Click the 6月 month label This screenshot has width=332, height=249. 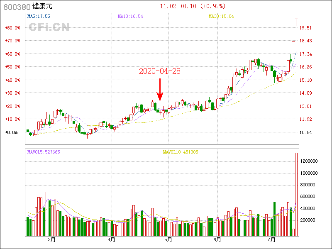217,240
